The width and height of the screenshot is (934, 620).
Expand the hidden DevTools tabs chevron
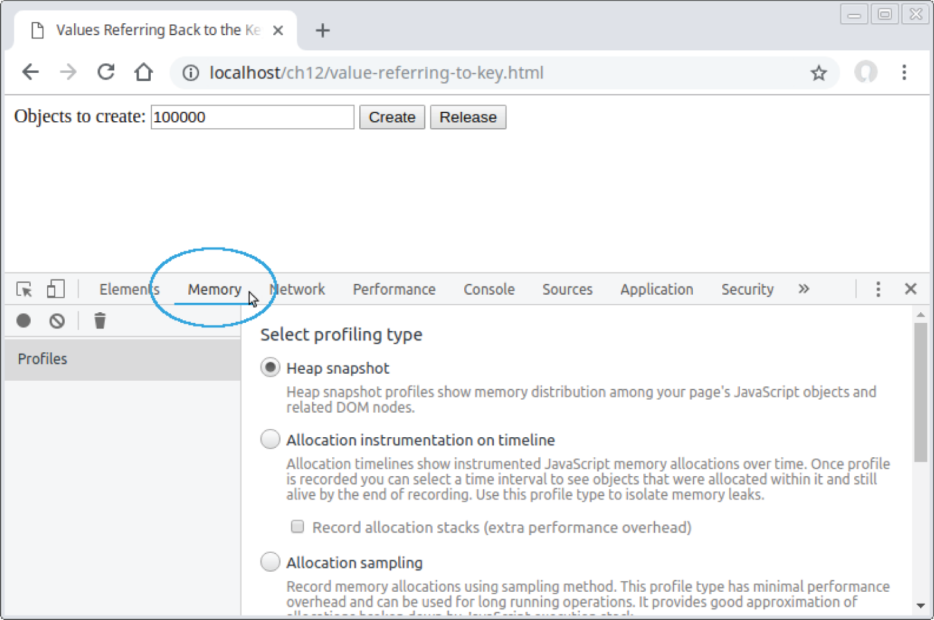[804, 288]
